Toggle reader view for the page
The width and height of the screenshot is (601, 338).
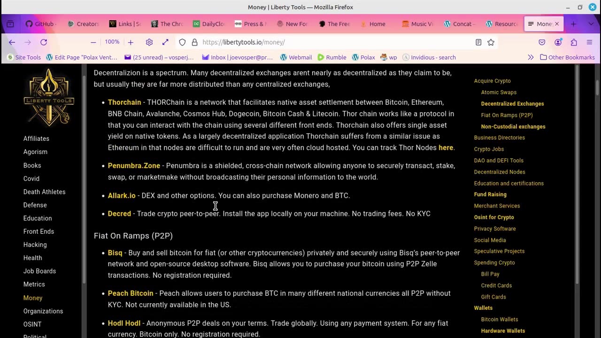(x=478, y=42)
